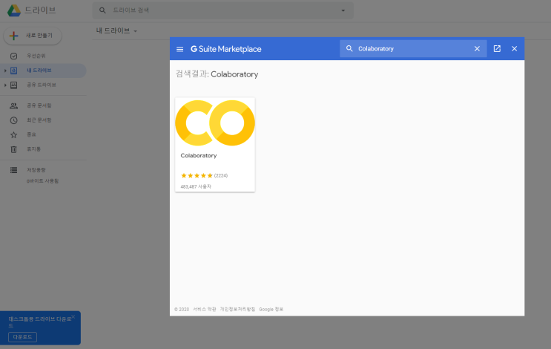Click the Marketplace search field containing Colaboratory
Screen dimensions: 551x349
pos(413,48)
